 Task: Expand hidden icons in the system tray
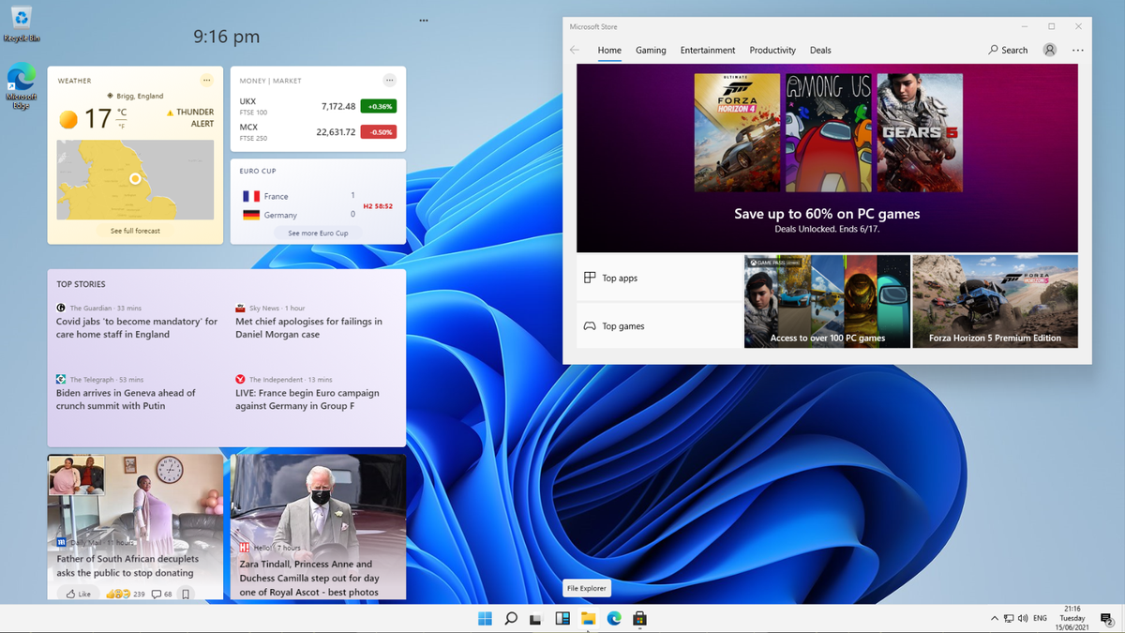point(993,618)
